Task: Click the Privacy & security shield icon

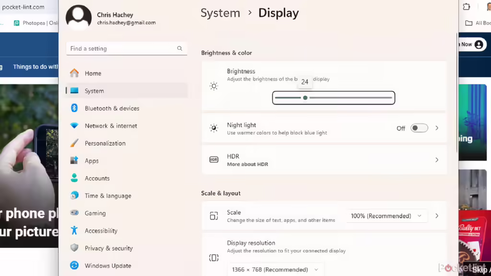Action: point(74,248)
